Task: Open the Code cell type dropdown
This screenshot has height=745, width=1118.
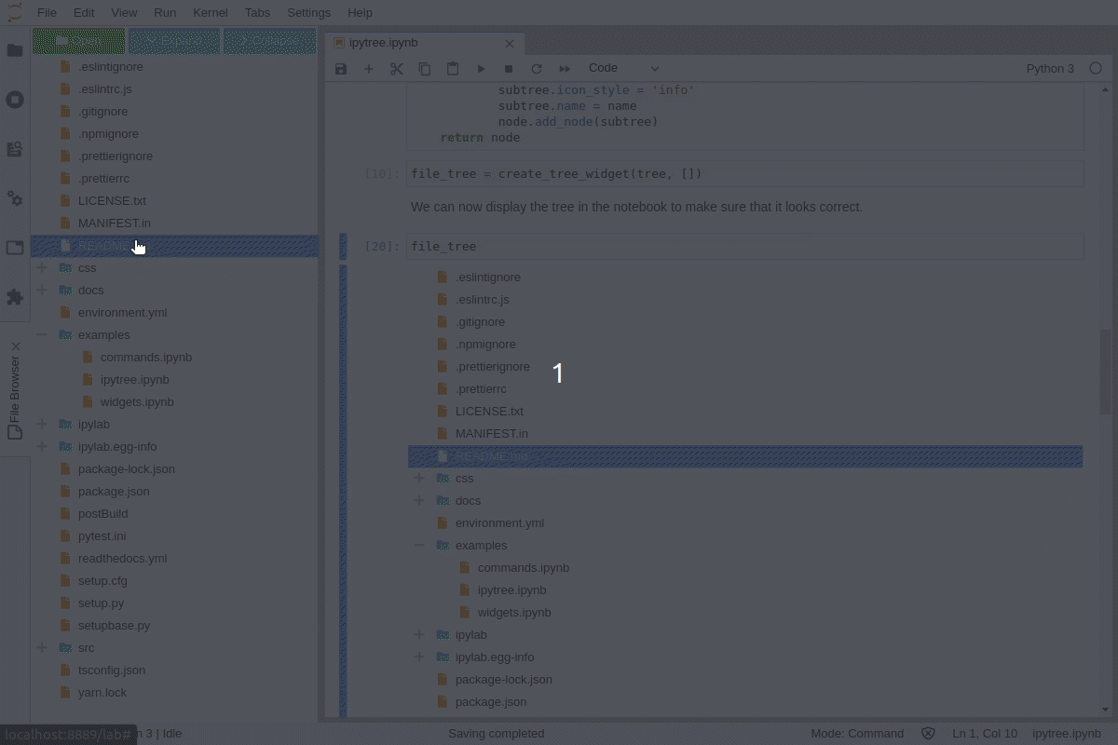Action: [x=623, y=68]
